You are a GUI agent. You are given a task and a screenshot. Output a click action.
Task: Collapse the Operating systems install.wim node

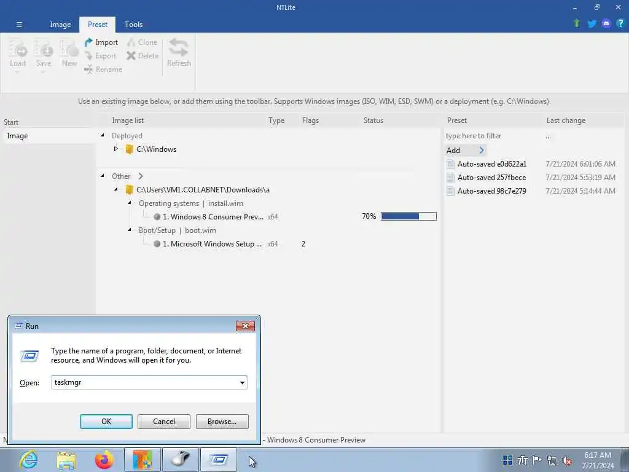click(x=130, y=203)
